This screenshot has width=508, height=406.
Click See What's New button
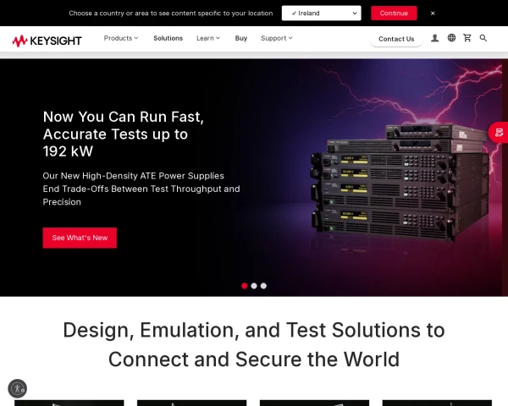click(x=80, y=238)
